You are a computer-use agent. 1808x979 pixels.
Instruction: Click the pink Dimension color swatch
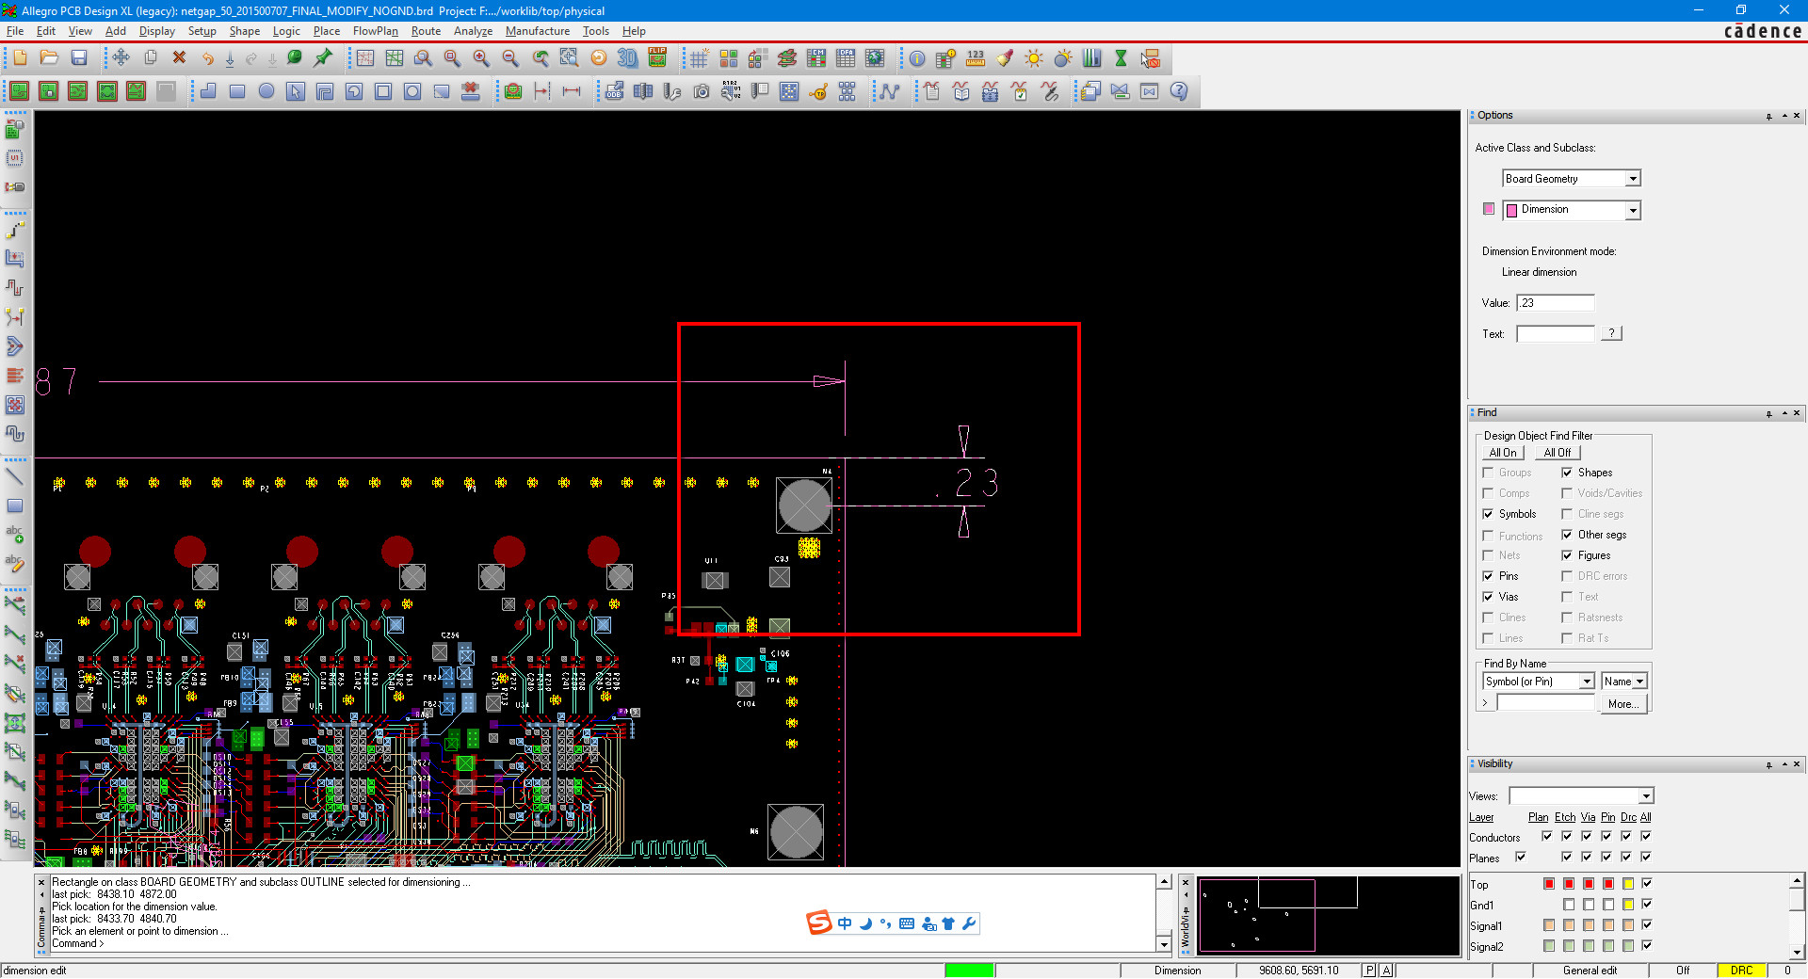coord(1489,209)
